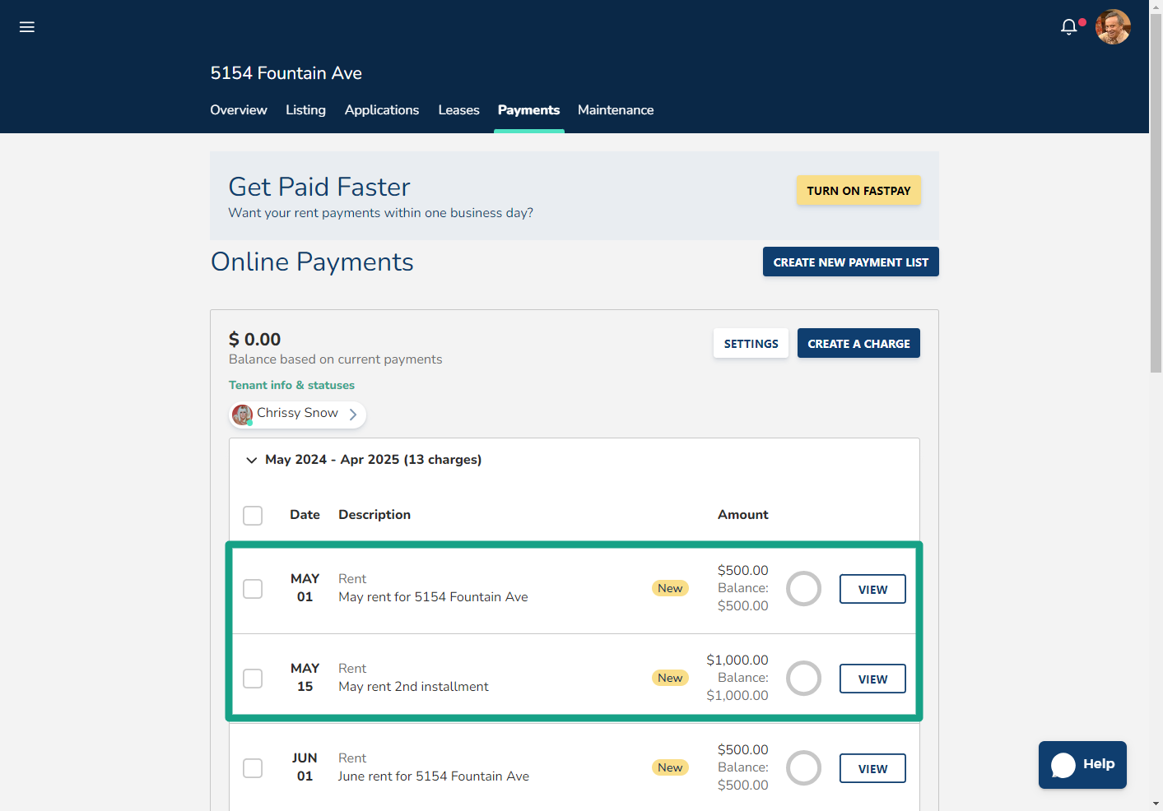This screenshot has height=811, width=1163.
Task: Select the Payments tab
Action: pyautogui.click(x=528, y=110)
